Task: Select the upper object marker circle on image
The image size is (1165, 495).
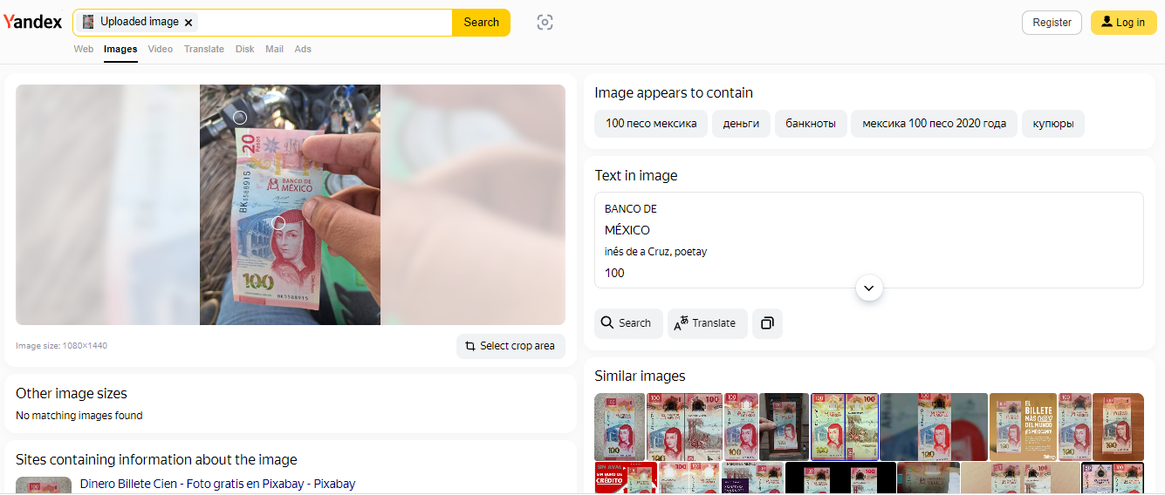Action: [240, 118]
